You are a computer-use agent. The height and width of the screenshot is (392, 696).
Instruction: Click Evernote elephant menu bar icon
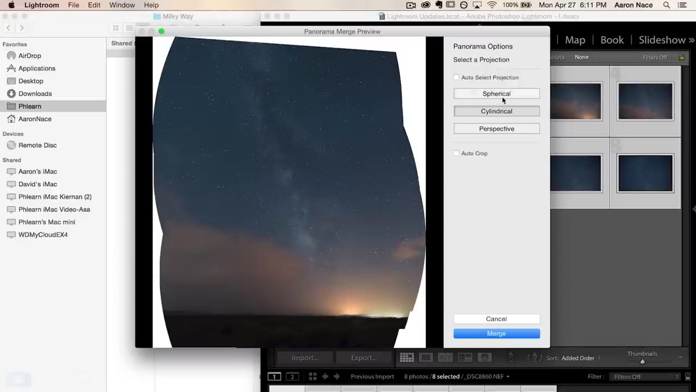coord(439,5)
